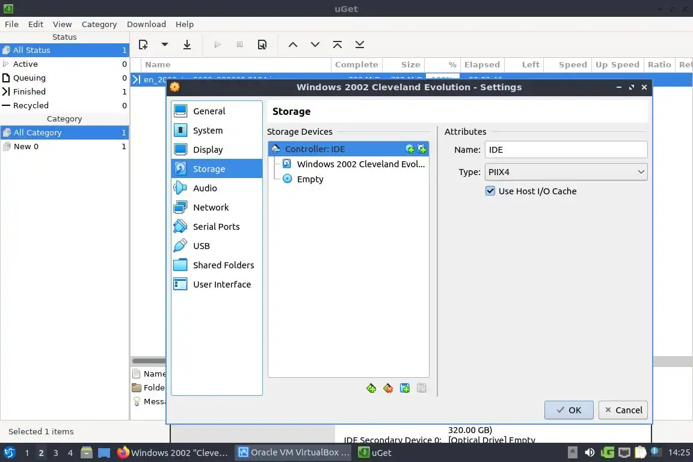Switch to workspace 3 in taskbar

pos(56,453)
